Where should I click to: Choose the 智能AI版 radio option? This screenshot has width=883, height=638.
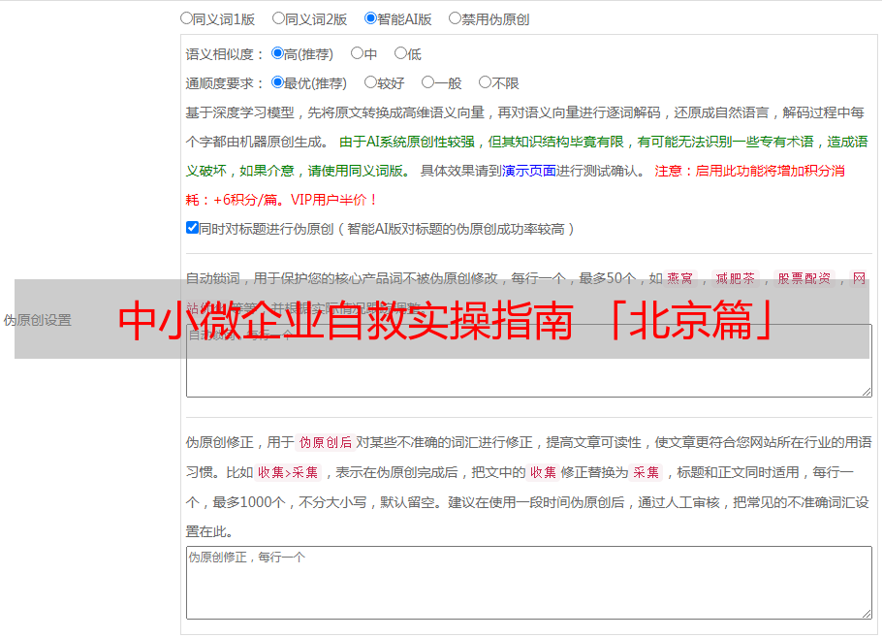pyautogui.click(x=370, y=18)
